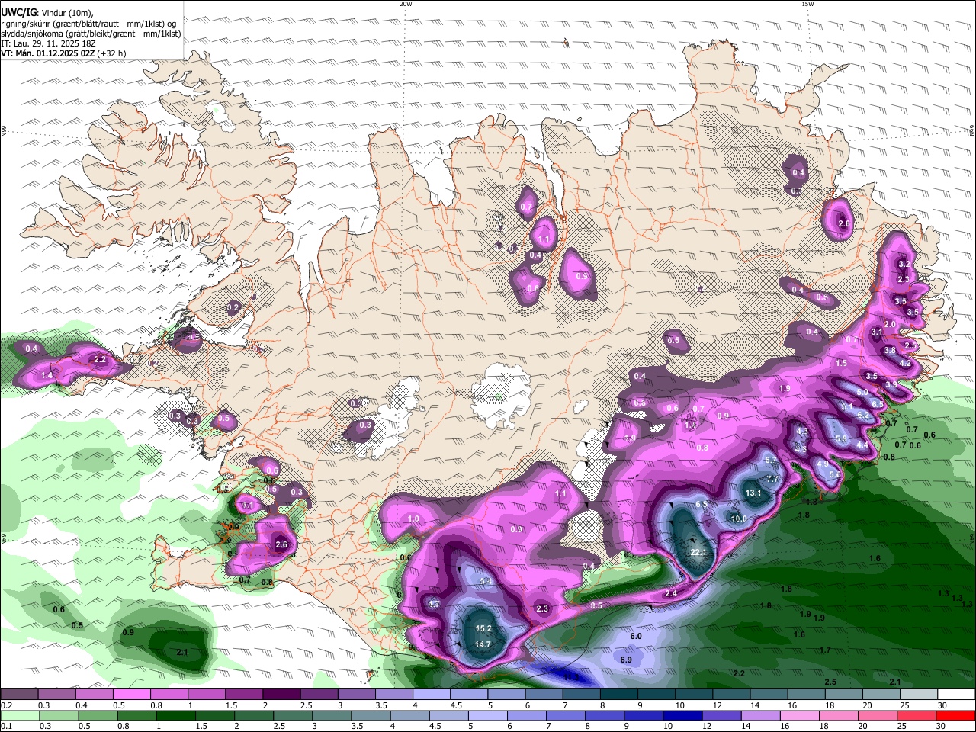Screen dimensions: 976x732
Task: Click the UWC/IG title text
Action: click(18, 11)
